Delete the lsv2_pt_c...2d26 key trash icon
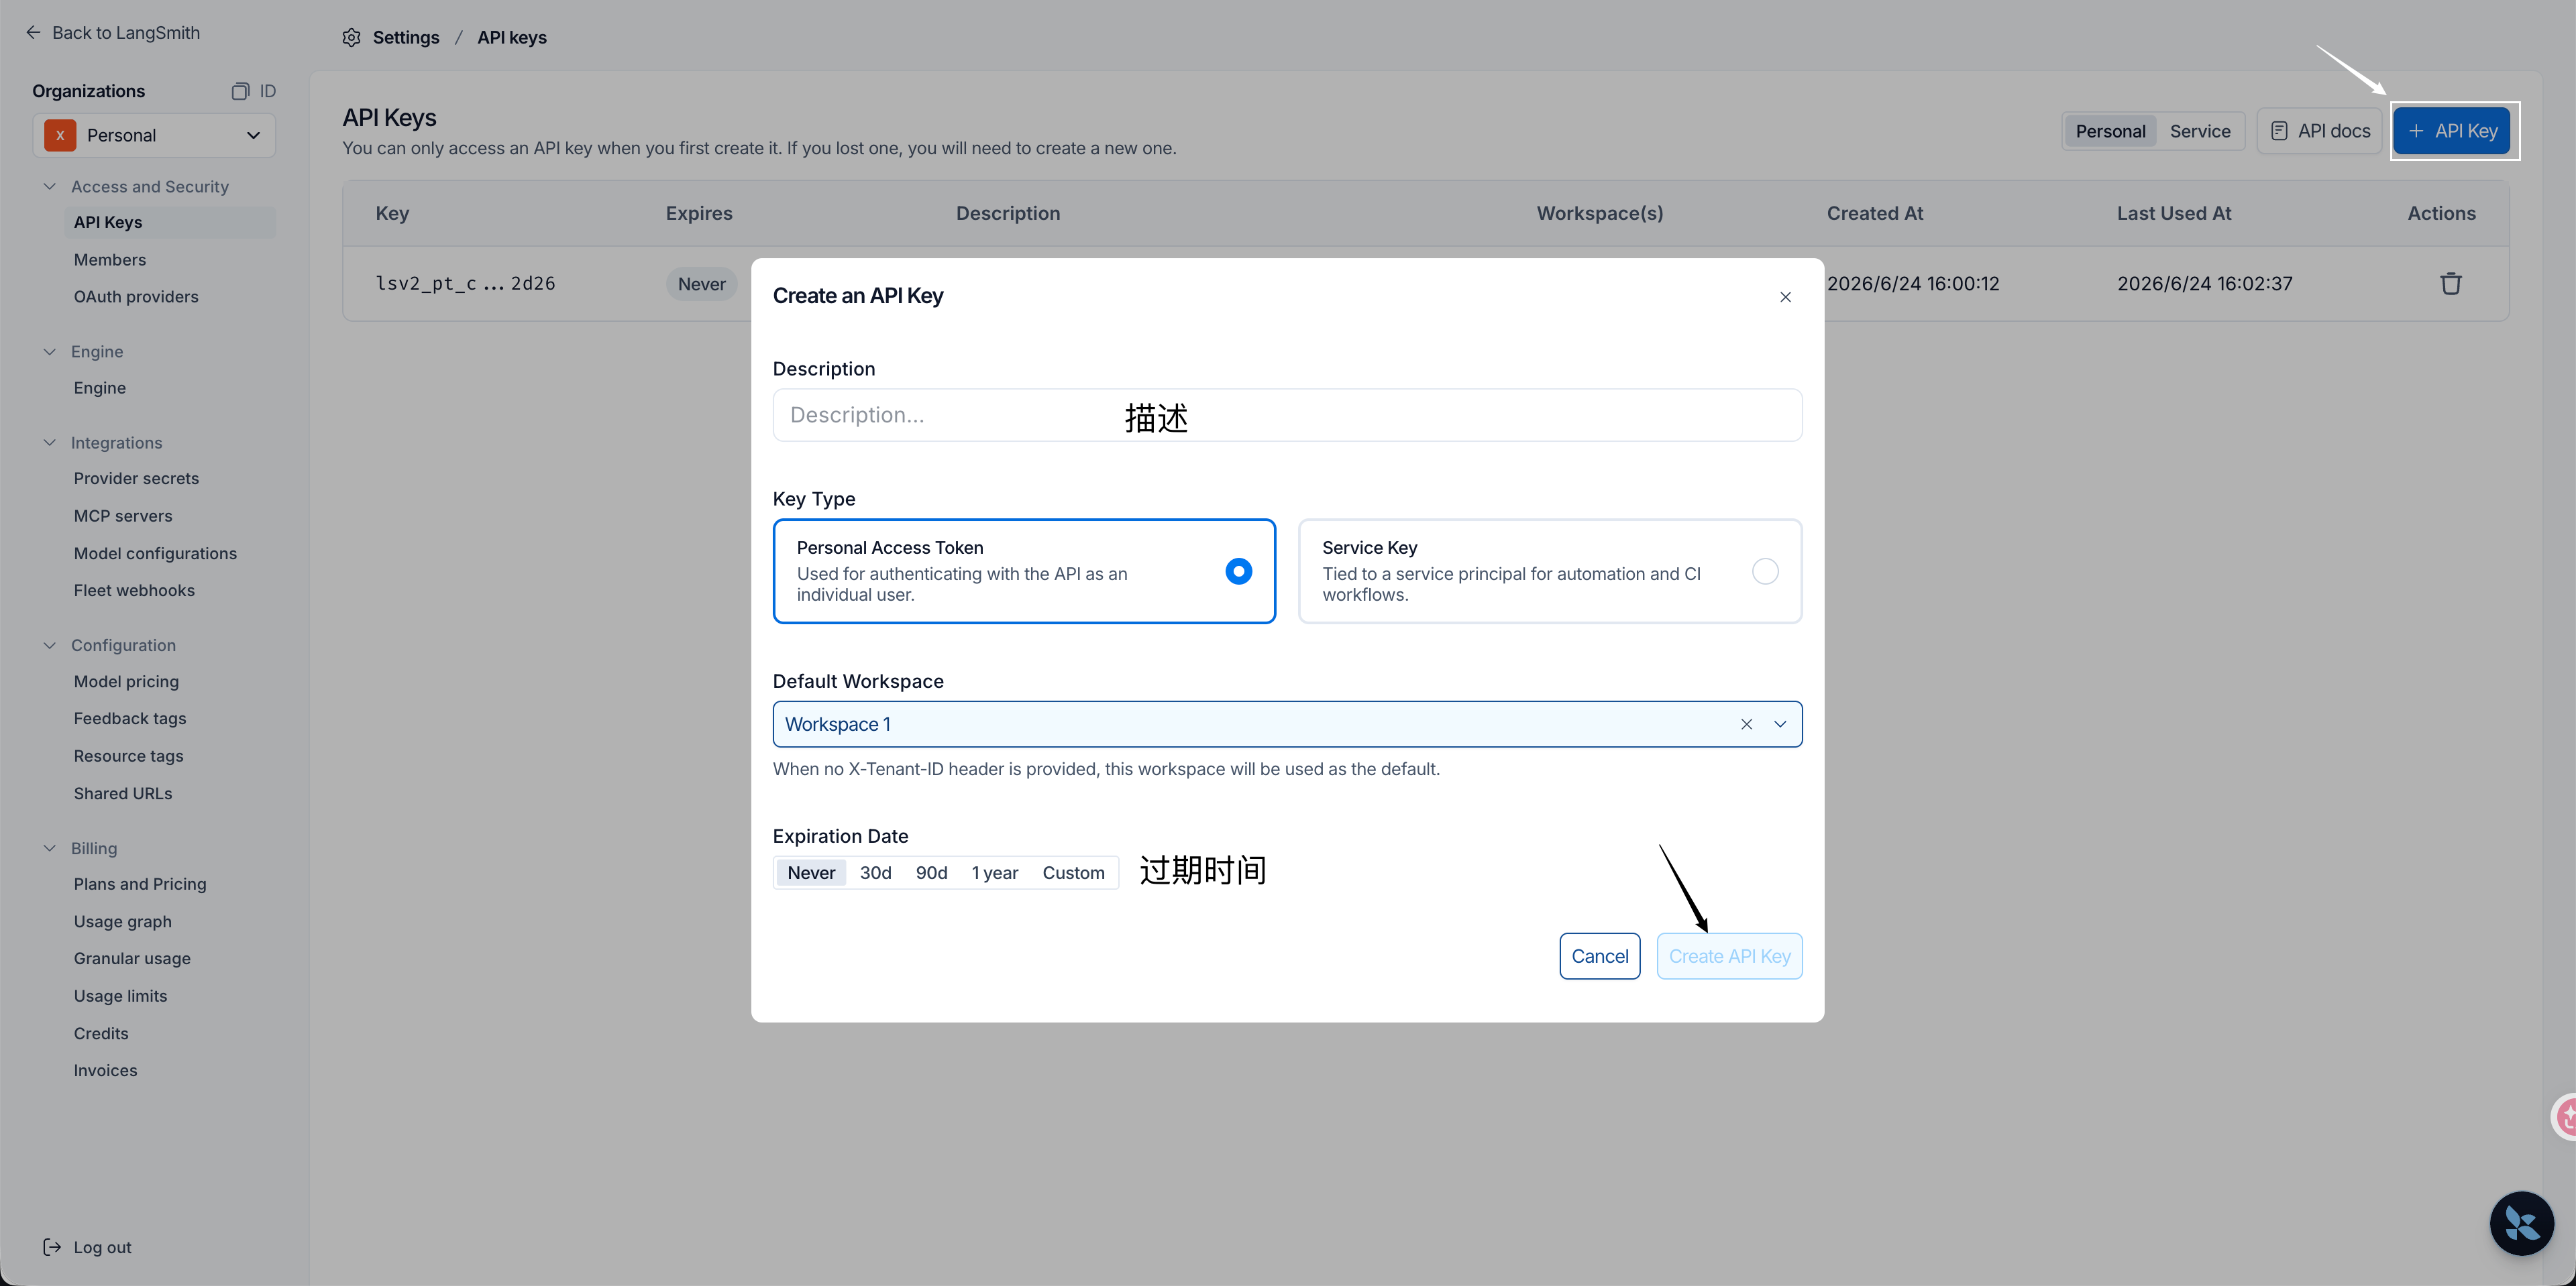 point(2450,284)
